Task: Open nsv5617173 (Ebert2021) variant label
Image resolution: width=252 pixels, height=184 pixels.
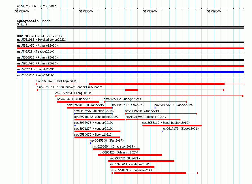Action: point(180,129)
